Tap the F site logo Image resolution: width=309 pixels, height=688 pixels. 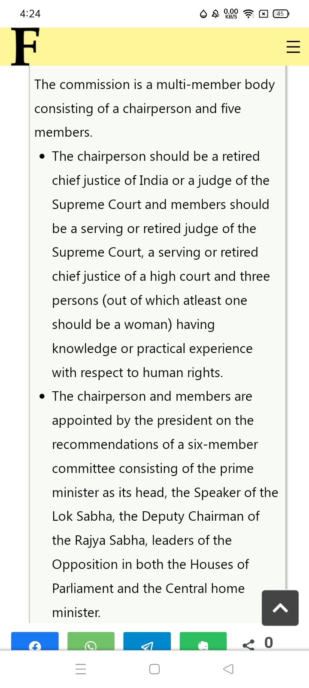pos(25,47)
